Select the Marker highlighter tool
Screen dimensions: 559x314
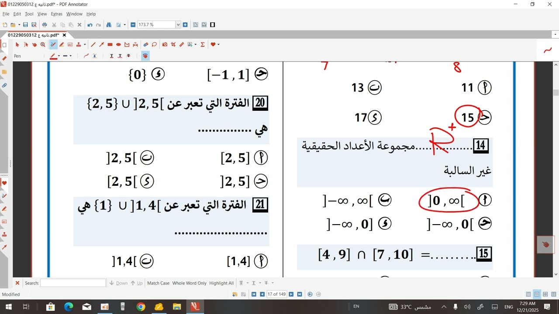pos(62,44)
